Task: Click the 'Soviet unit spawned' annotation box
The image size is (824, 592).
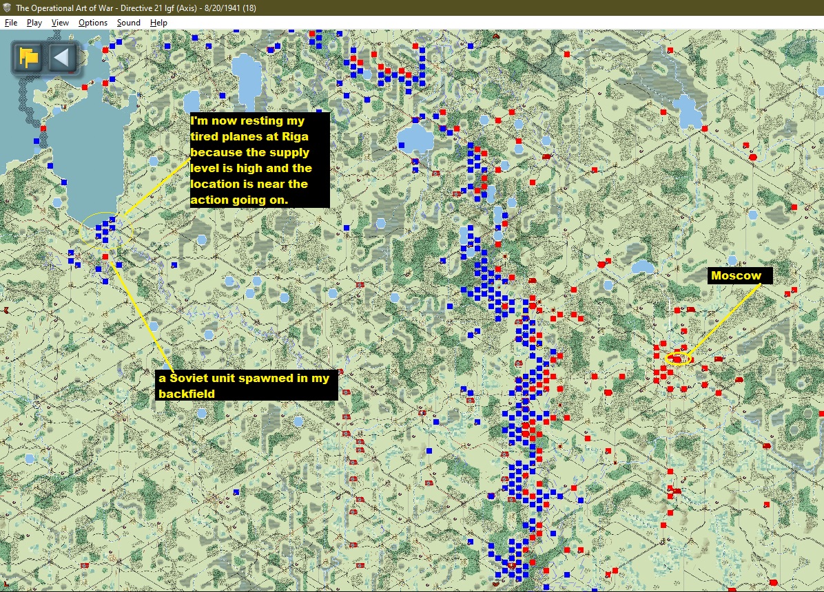Action: tap(245, 385)
